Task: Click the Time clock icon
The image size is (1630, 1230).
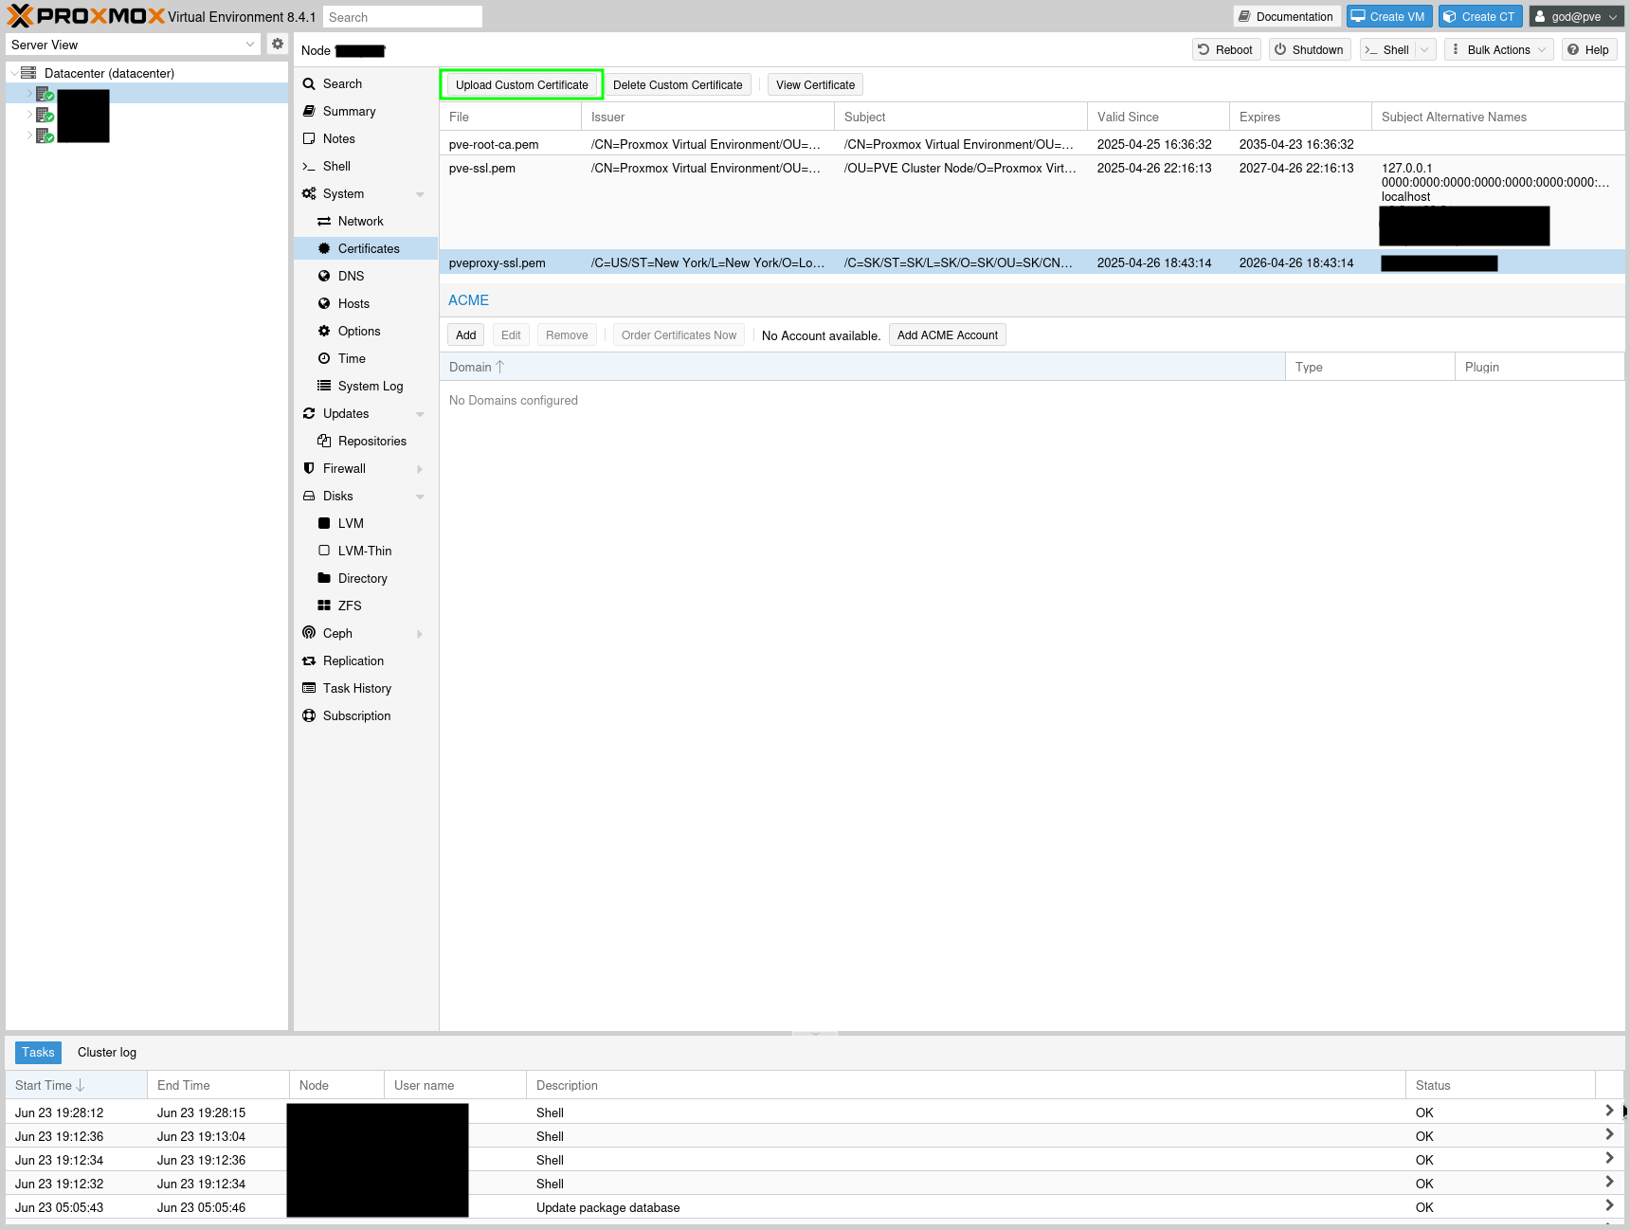Action: 324,358
